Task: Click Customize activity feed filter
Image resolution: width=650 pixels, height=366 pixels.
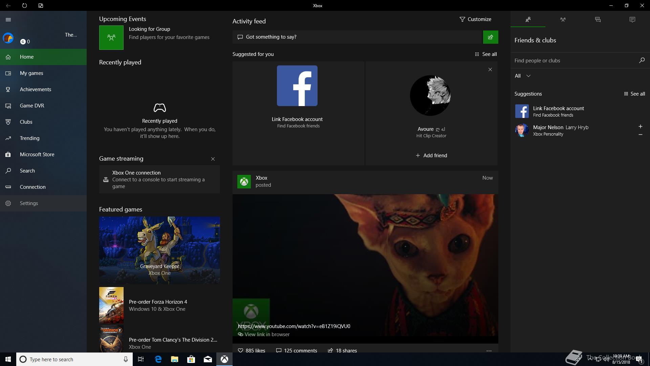Action: [x=475, y=19]
